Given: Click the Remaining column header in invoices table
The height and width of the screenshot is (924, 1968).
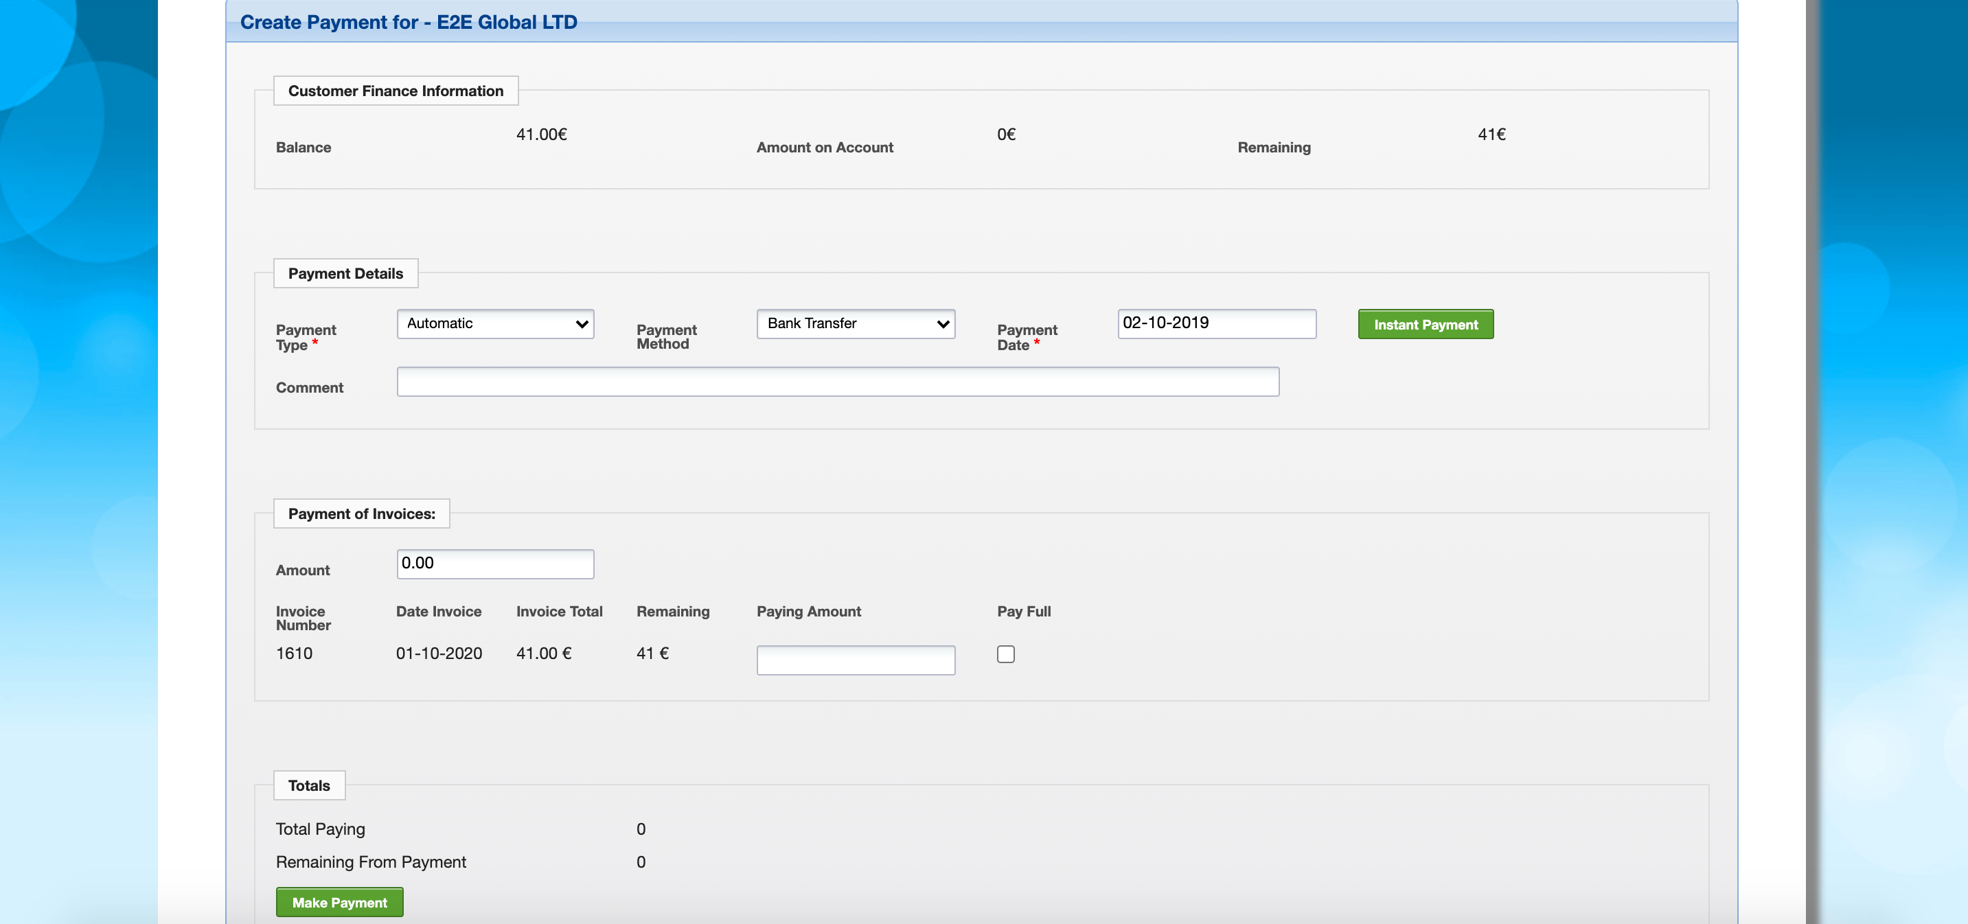Looking at the screenshot, I should [673, 612].
